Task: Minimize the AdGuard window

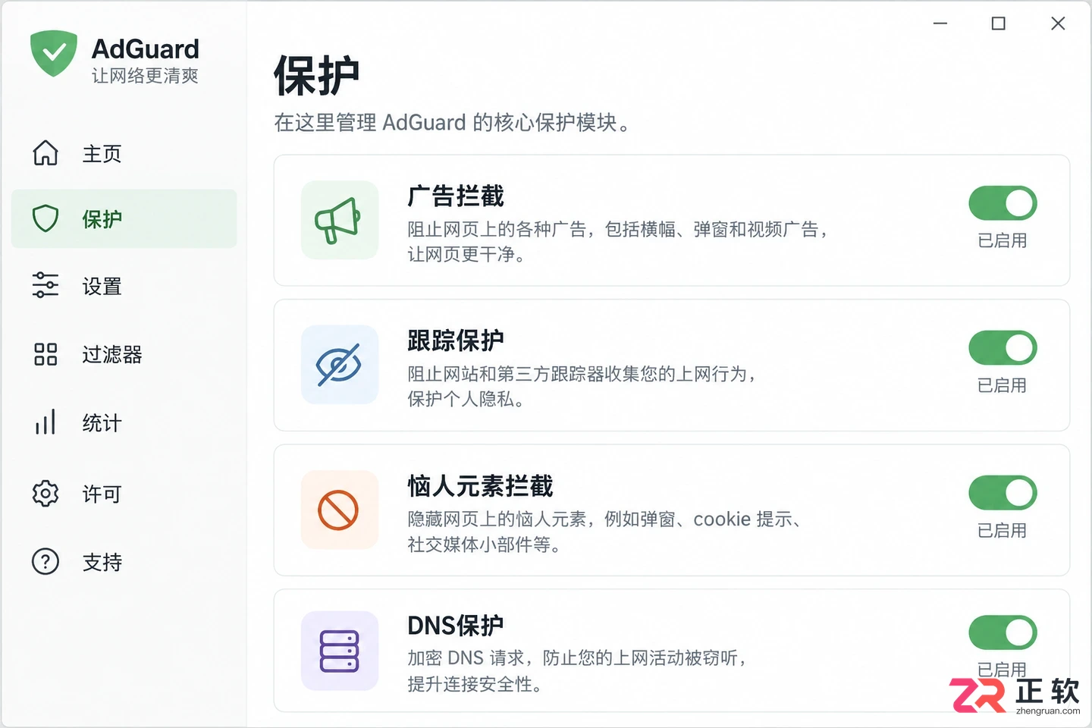Action: (940, 24)
